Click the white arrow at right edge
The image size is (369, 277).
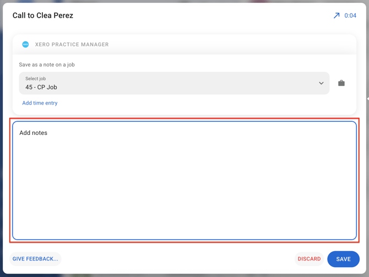(x=368, y=99)
